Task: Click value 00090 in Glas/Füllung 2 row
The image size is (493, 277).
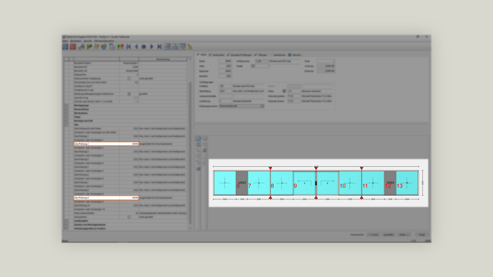Action: pos(135,144)
